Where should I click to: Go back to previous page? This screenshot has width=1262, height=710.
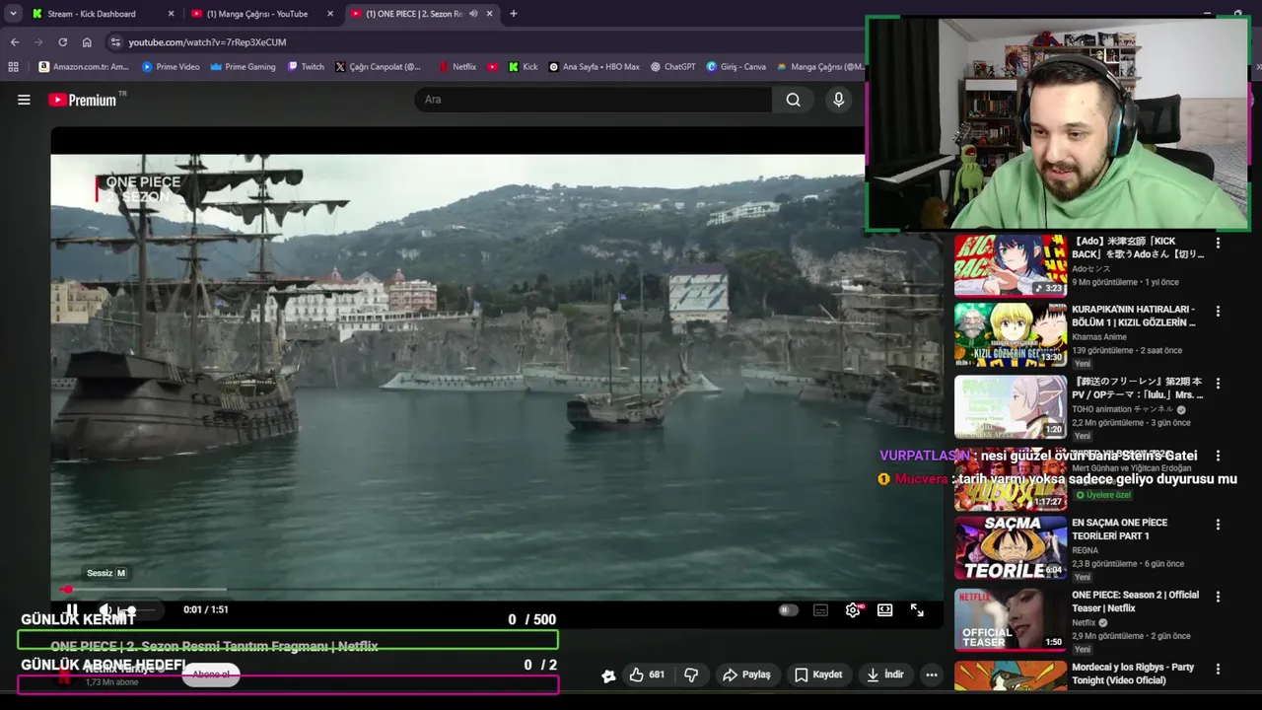point(15,42)
